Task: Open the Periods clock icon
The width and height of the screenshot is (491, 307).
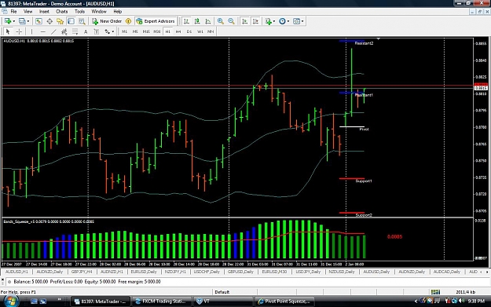Action: [x=282, y=21]
